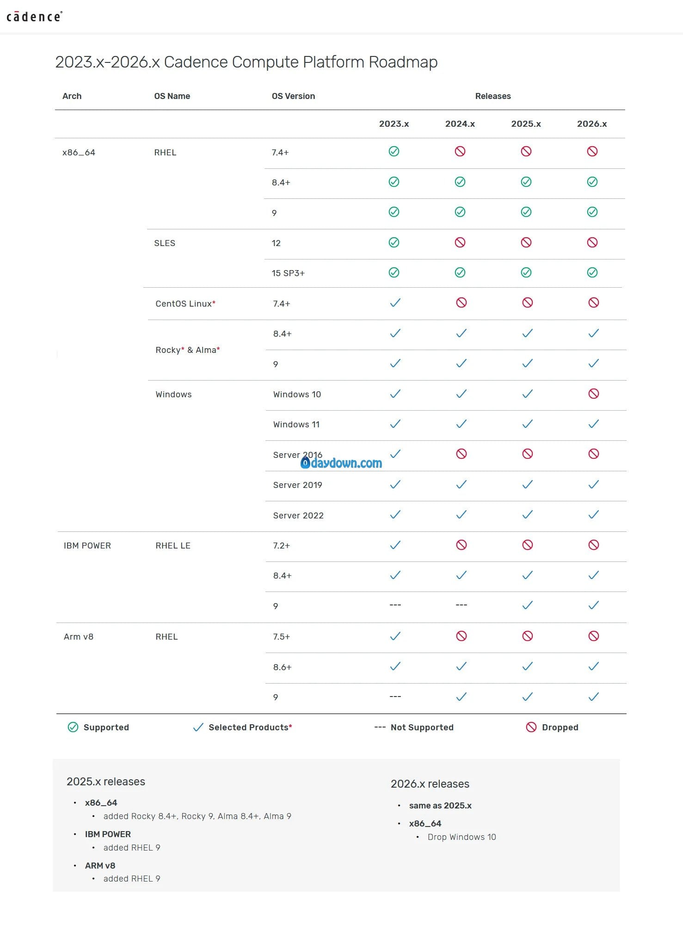Click SLES 12 dropped icon under 2024.x
Image resolution: width=683 pixels, height=925 pixels.
coord(460,242)
